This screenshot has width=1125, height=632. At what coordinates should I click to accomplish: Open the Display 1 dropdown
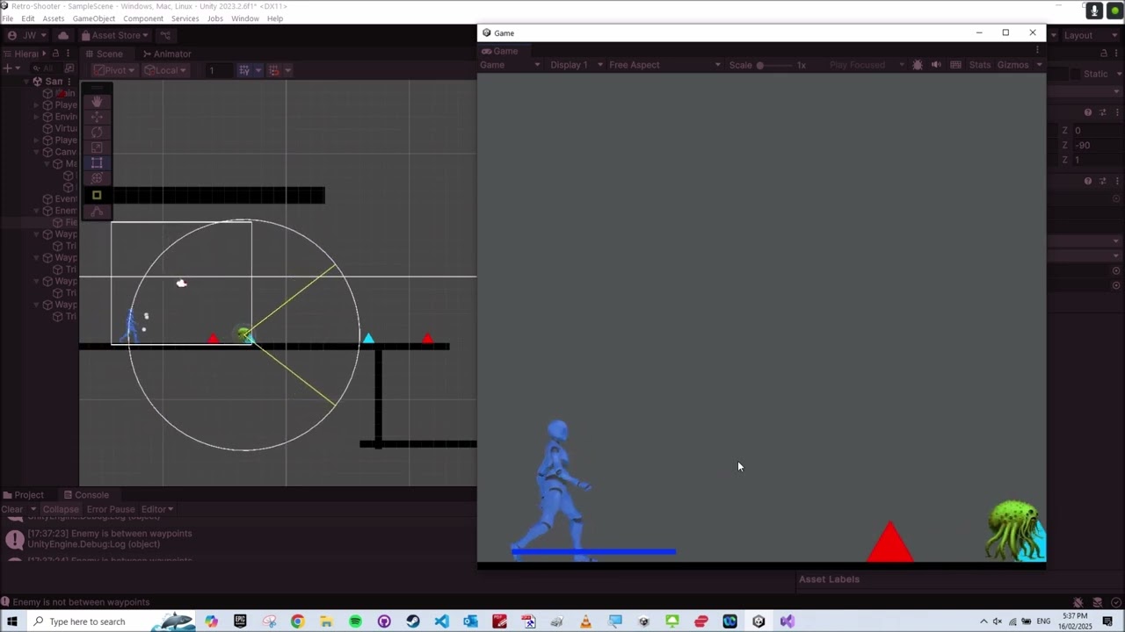(577, 65)
